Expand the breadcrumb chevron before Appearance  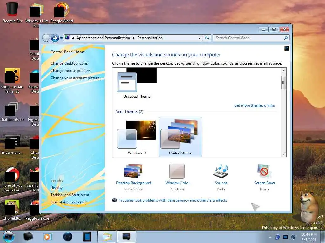(x=73, y=38)
